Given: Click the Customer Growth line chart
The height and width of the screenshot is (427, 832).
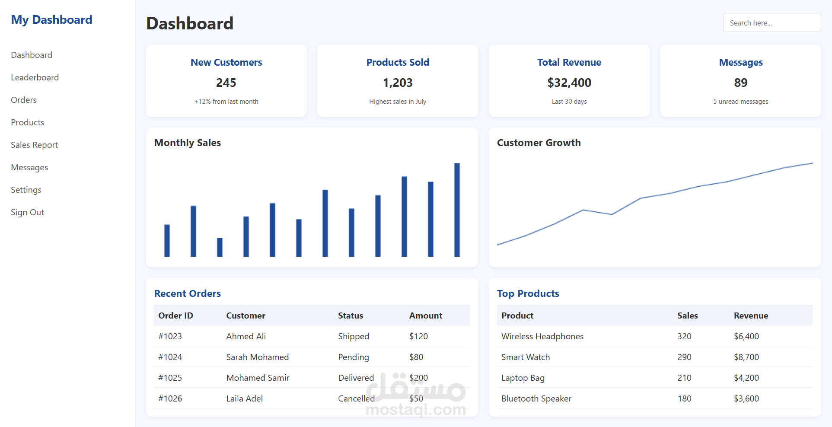Looking at the screenshot, I should pos(655,204).
